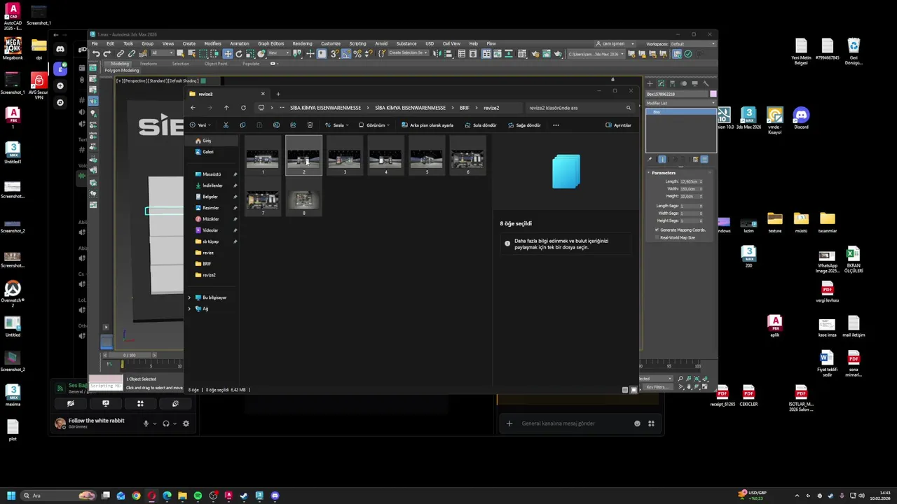The height and width of the screenshot is (504, 897).
Task: Select the Move transform tool
Action: click(x=228, y=54)
